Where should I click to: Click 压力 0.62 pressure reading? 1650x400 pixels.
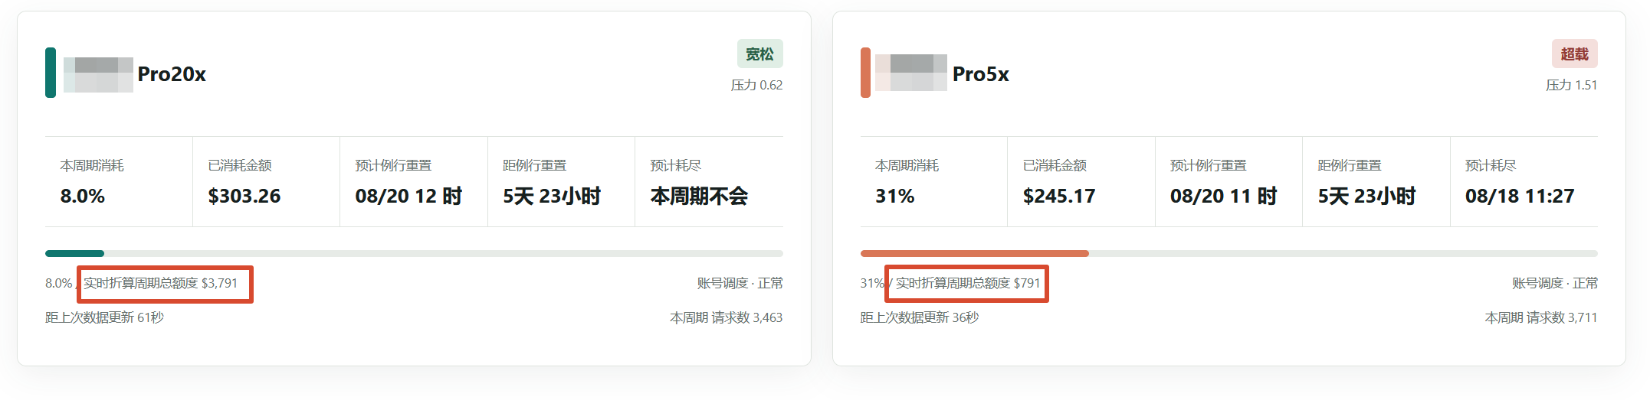pyautogui.click(x=756, y=85)
